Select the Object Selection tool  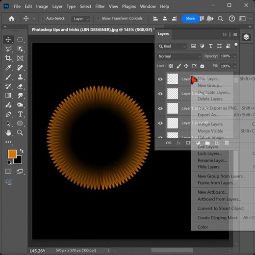20,49
